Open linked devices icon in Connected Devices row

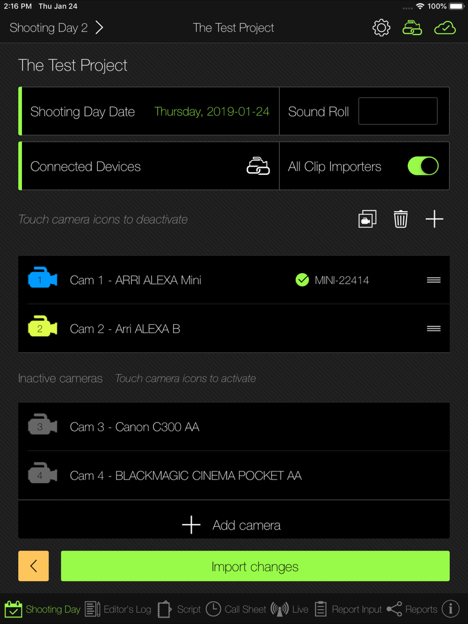pos(258,166)
